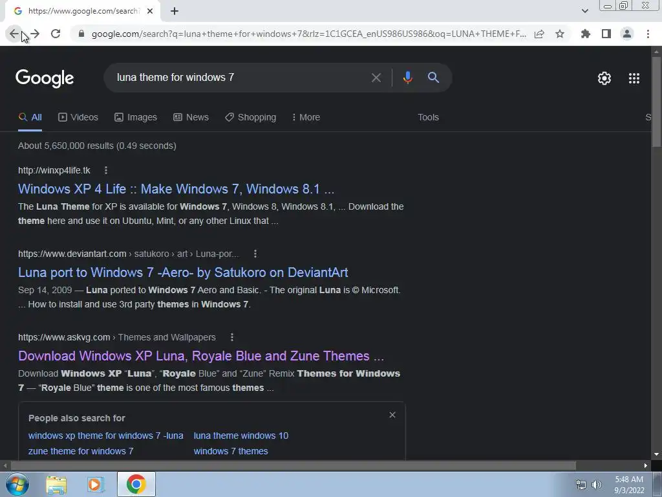Click the scroll right arrow of horizontal scrollbar
The image size is (662, 497).
(646, 466)
